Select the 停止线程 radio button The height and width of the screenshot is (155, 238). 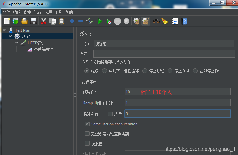point(145,71)
